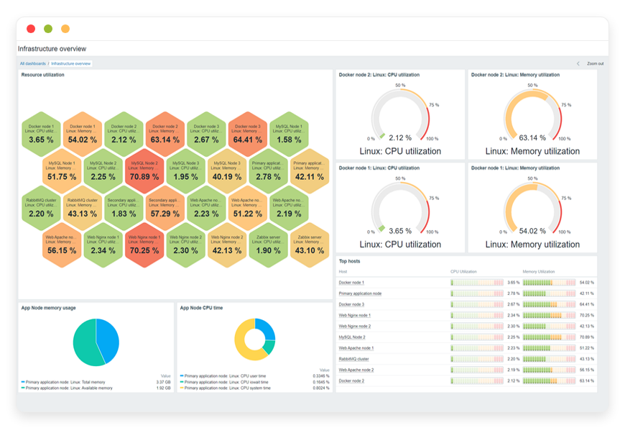Image resolution: width=625 pixels, height=428 pixels.
Task: Select Docker node 3 Memory 64.41 % hexagon
Action: [248, 134]
